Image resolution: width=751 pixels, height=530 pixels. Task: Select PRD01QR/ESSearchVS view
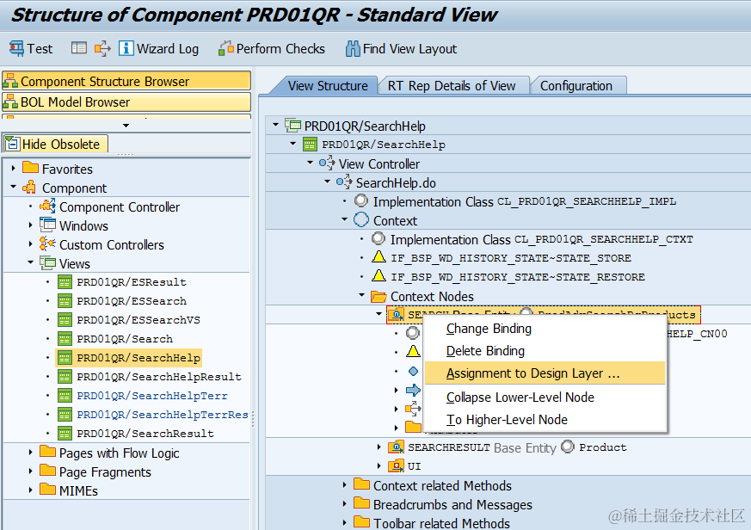point(139,320)
